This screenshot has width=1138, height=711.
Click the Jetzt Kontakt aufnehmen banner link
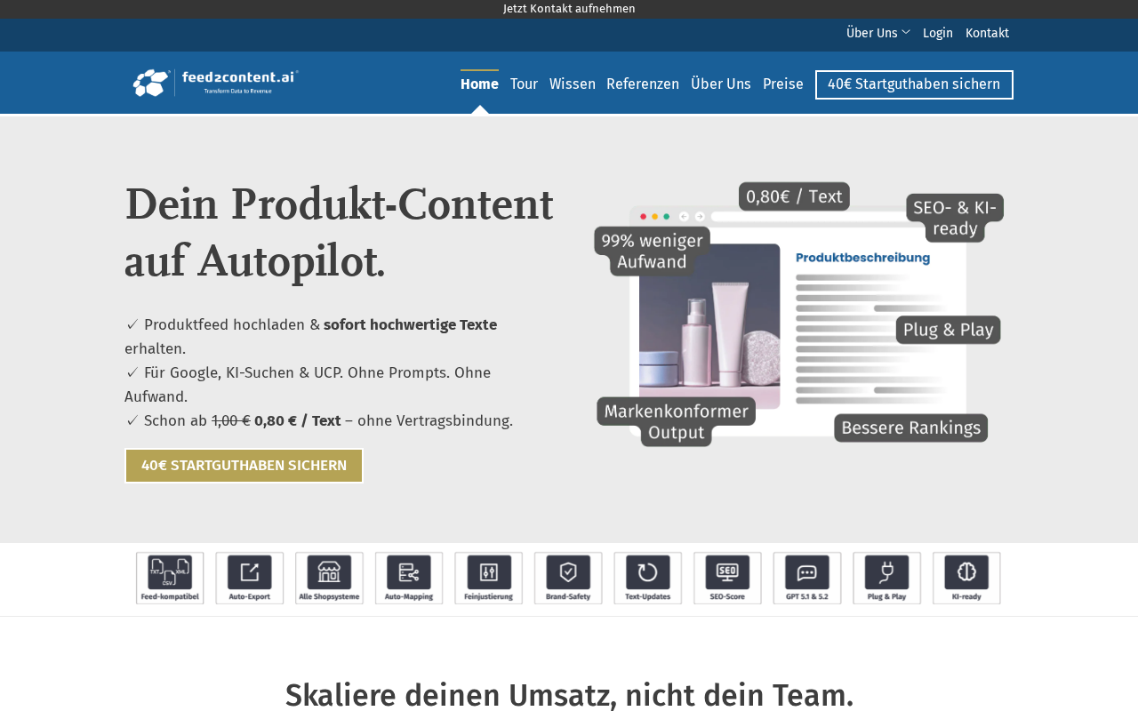point(569,9)
